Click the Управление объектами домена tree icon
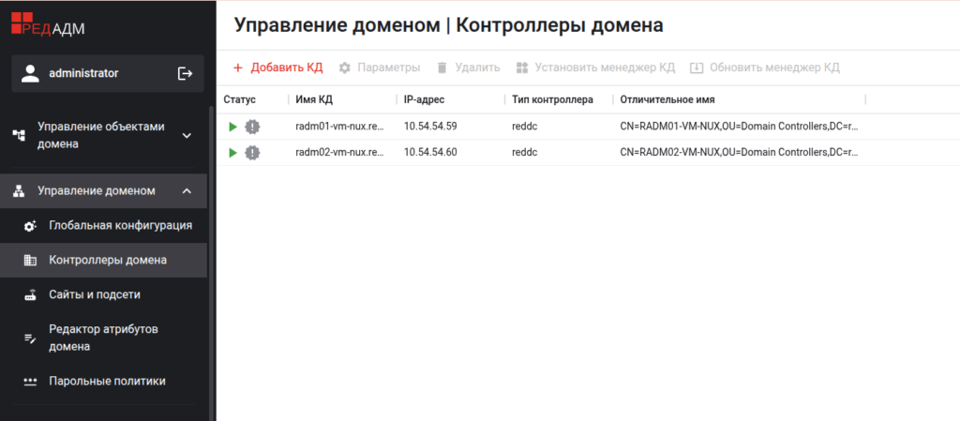 (x=19, y=135)
